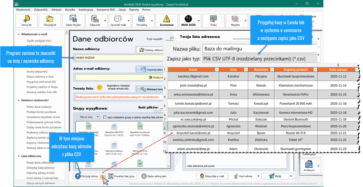Image resolution: width=363 pixels, height=187 pixels.
Task: Click the Powiększ listę grup icon
Action: point(111,176)
